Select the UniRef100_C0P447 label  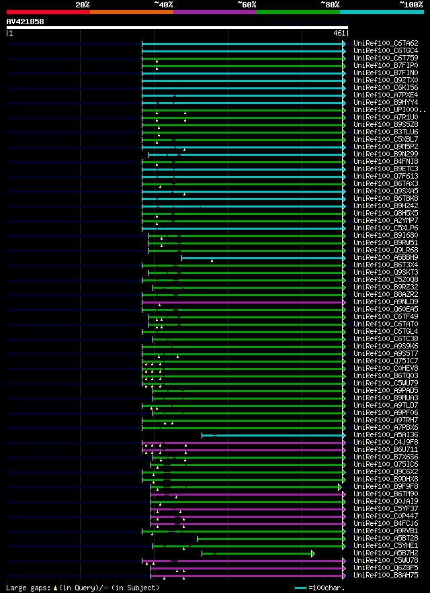(x=386, y=516)
